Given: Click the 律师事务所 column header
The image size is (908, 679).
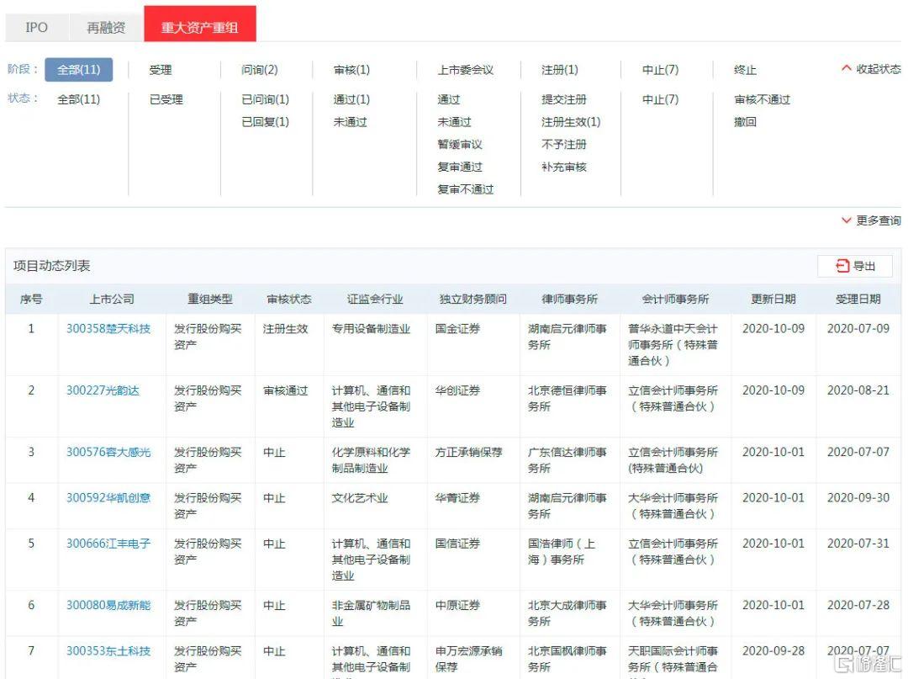Looking at the screenshot, I should 569,299.
